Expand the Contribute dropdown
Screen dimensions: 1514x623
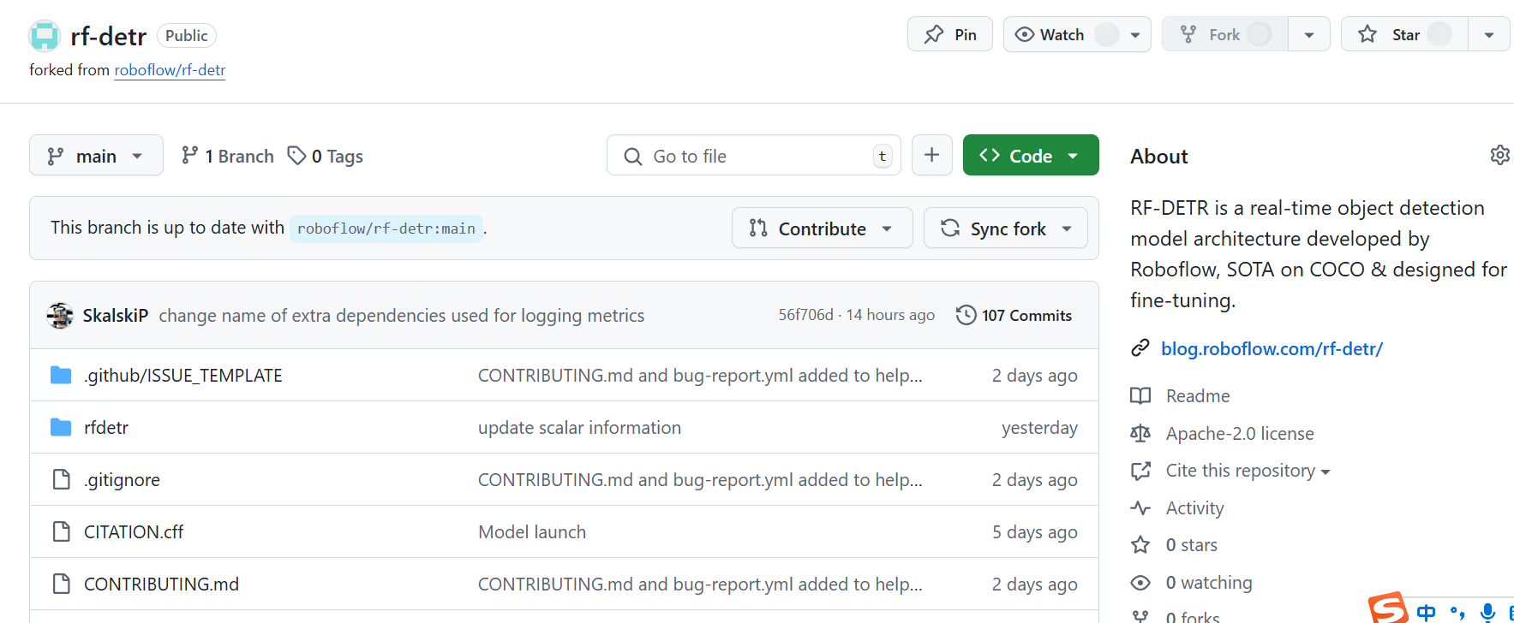[823, 228]
